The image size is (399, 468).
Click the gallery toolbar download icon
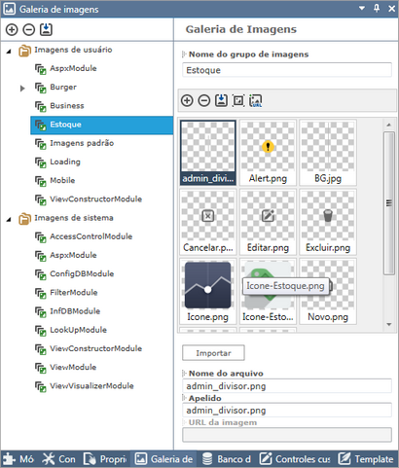click(221, 100)
